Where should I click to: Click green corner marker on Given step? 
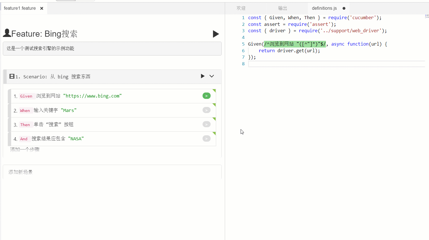(x=214, y=91)
